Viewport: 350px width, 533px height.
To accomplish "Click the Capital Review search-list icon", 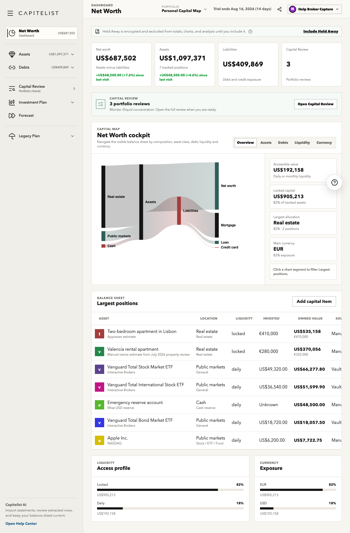I will pyautogui.click(x=12, y=89).
